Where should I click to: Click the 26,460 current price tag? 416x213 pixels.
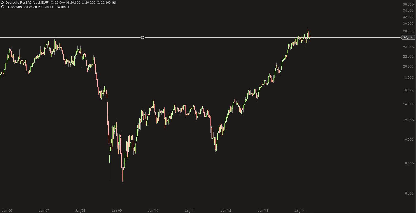[408, 37]
